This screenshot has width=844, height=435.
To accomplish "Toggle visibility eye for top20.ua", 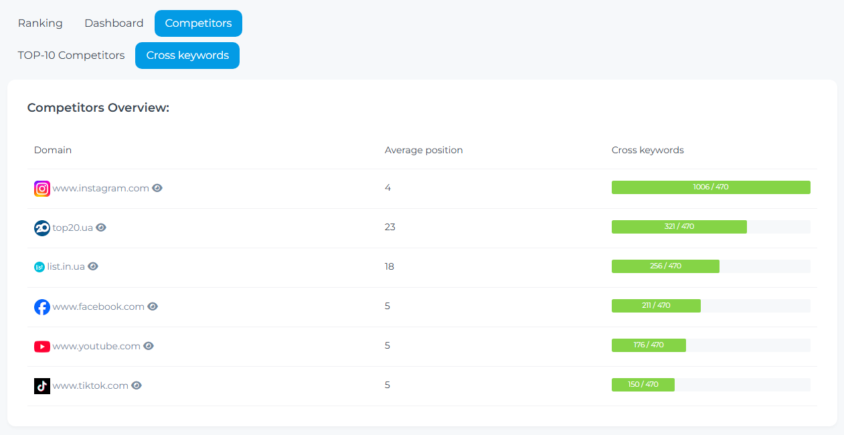I will pos(101,228).
